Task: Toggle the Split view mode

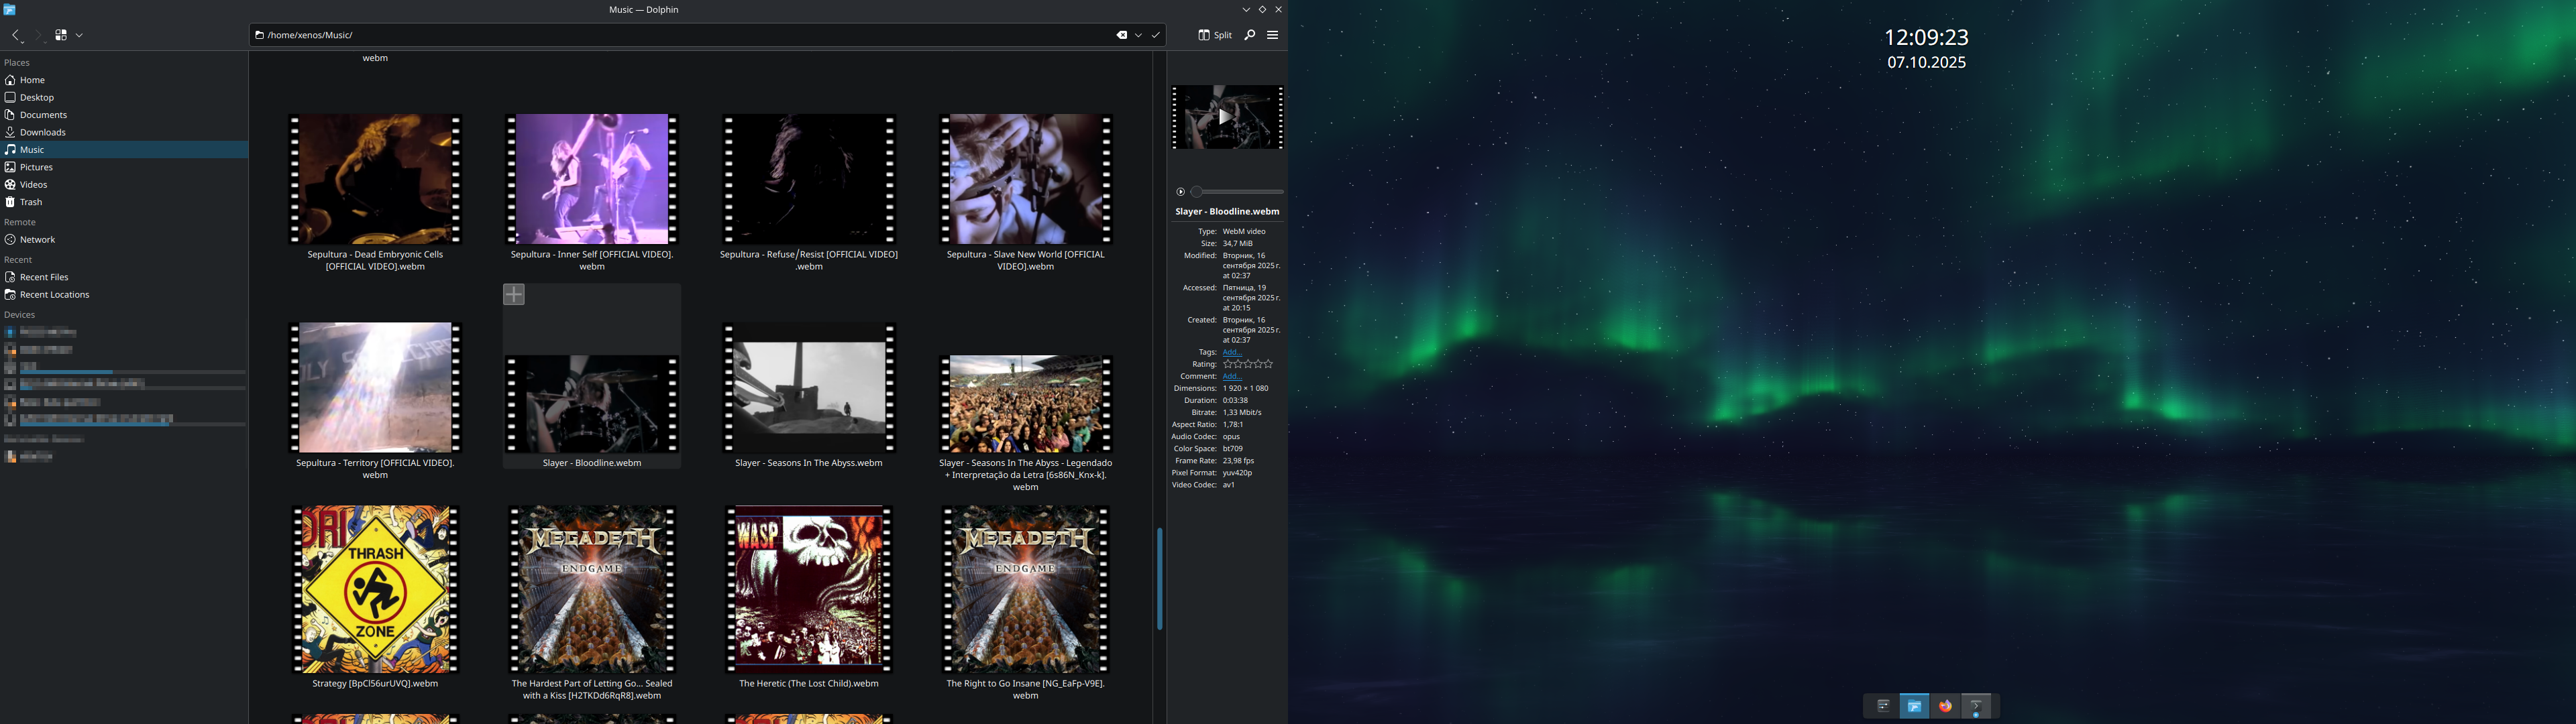Action: click(x=1215, y=35)
